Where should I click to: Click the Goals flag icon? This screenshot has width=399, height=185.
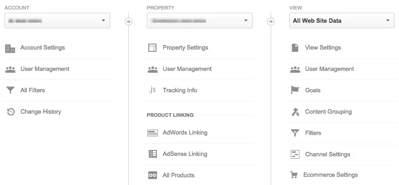coord(295,90)
